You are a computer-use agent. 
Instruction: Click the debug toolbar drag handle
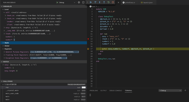87,2
